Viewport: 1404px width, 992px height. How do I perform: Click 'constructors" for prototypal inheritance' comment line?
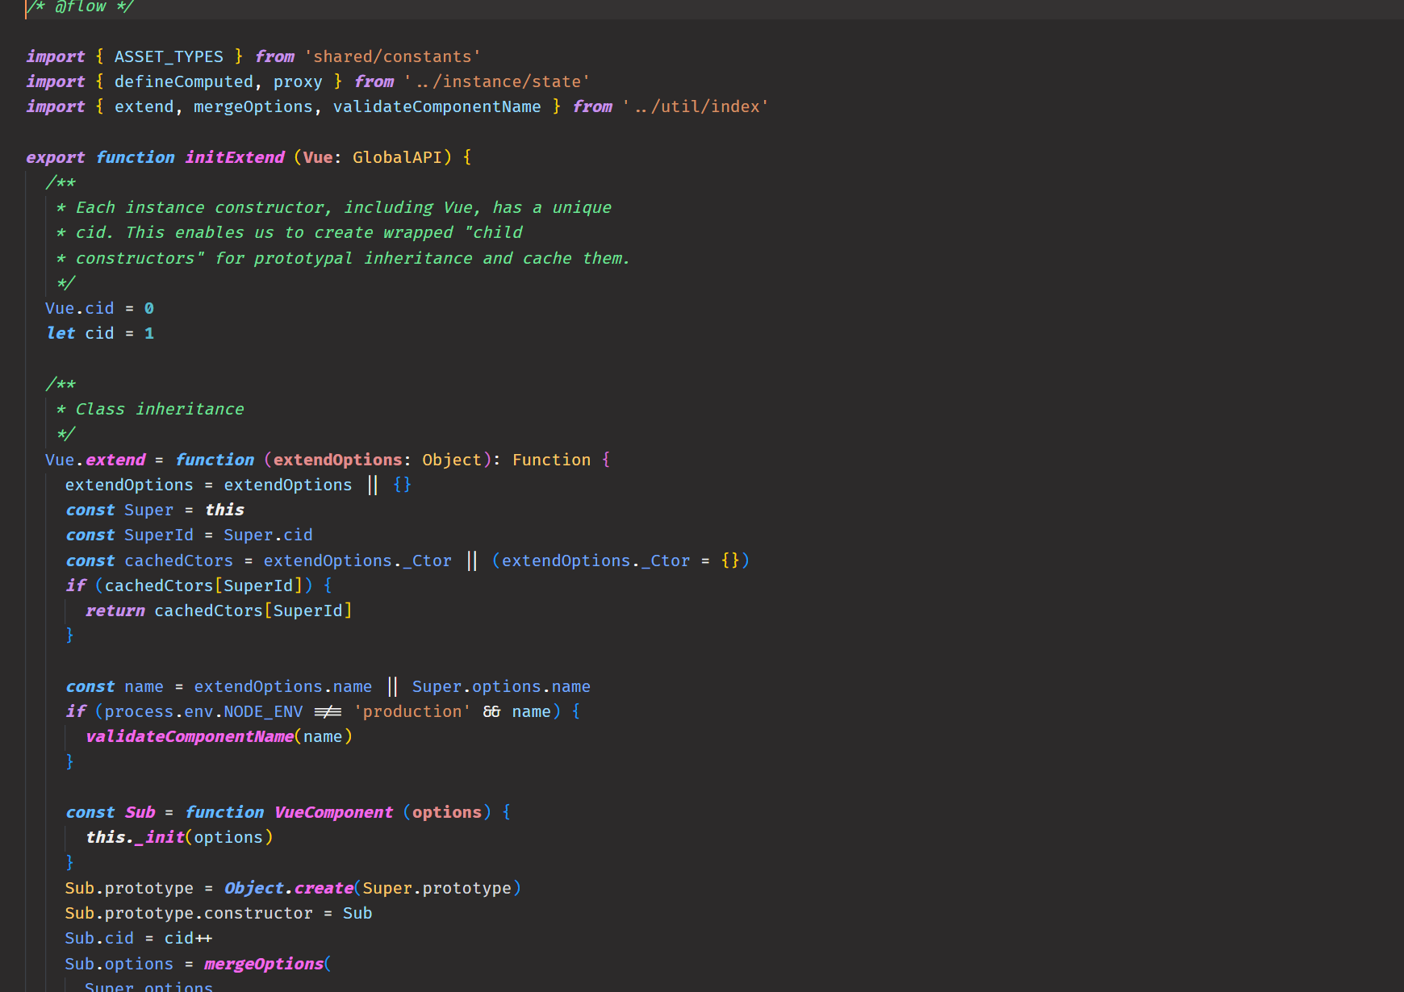click(343, 258)
